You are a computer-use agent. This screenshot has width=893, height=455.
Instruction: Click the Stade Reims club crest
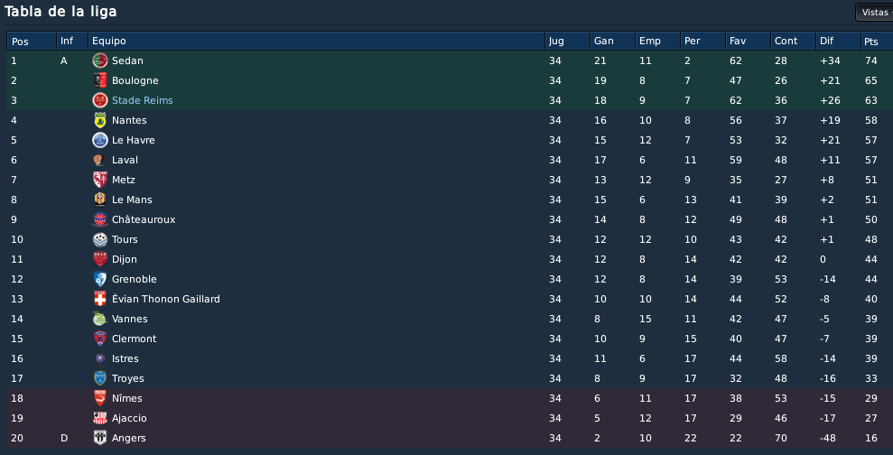100,100
